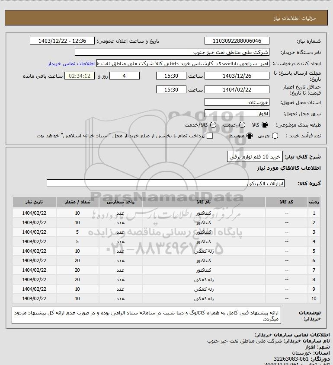Click the ردیف column header
Image resolution: width=333 pixels, height=365 pixels.
(314, 202)
